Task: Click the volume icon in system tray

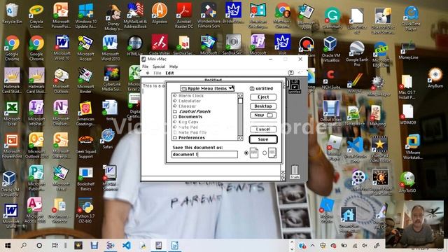Action: tap(365, 246)
